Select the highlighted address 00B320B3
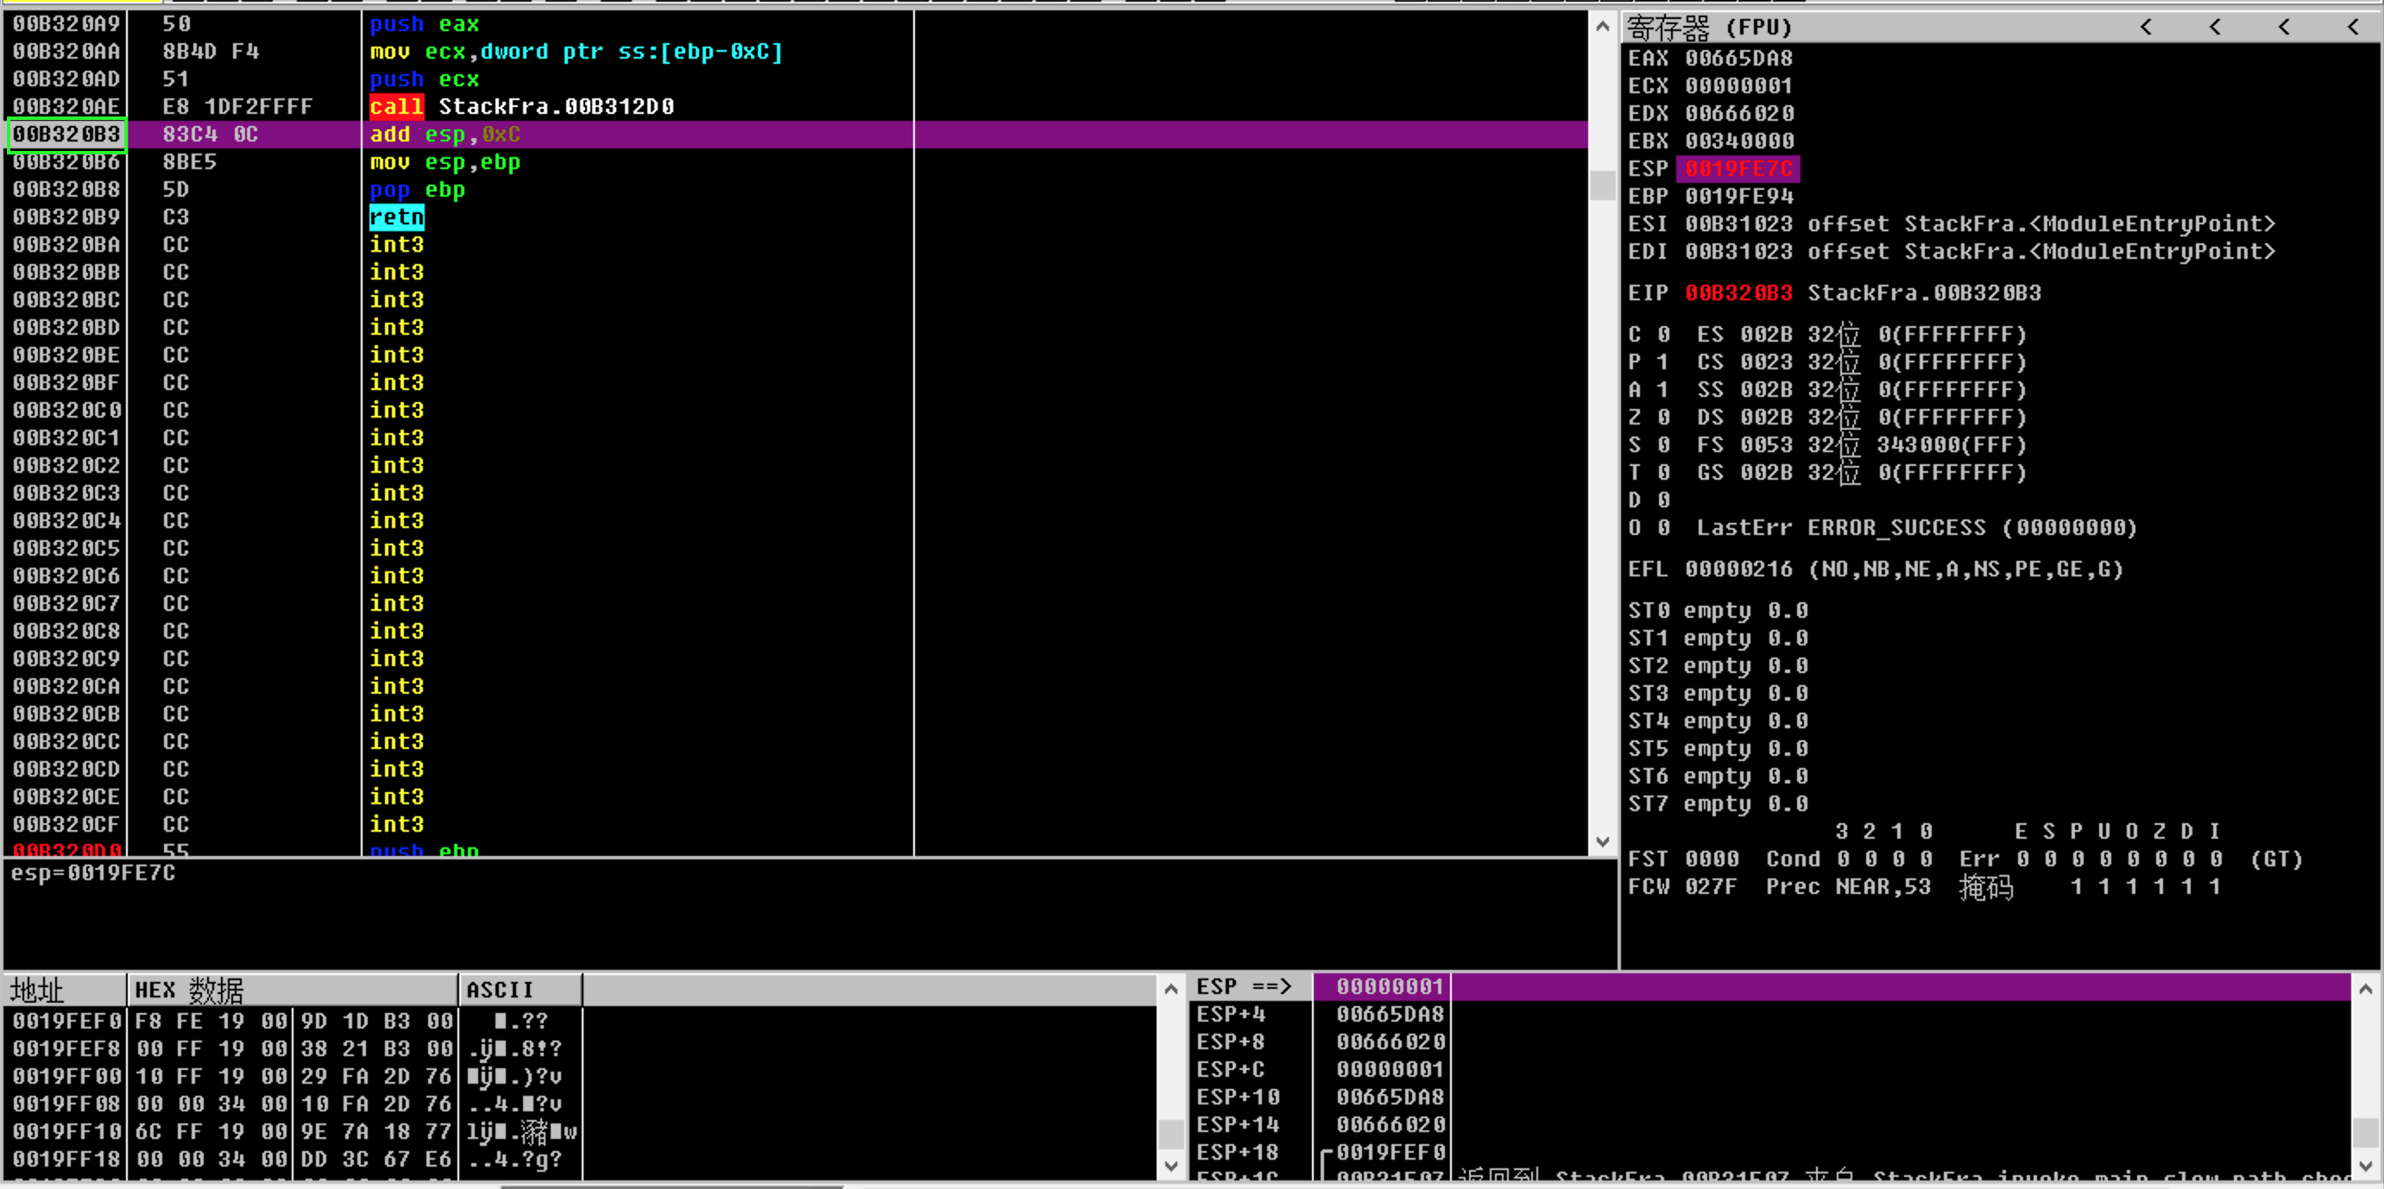Image resolution: width=2384 pixels, height=1189 pixels. pos(66,134)
